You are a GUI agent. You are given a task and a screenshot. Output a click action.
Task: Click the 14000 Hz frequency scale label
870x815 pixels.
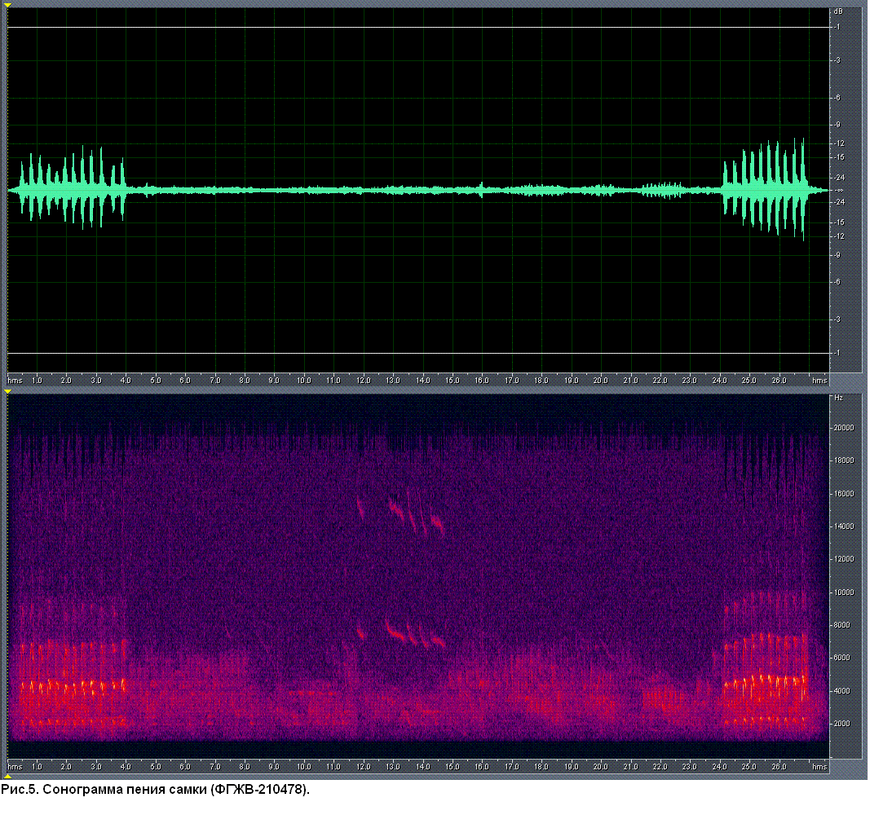click(844, 526)
